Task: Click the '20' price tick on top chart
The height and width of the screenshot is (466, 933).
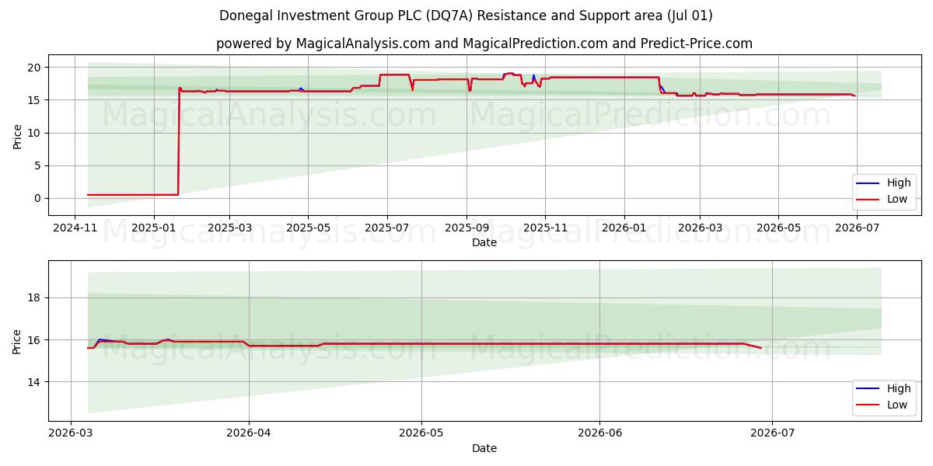Action: (35, 68)
